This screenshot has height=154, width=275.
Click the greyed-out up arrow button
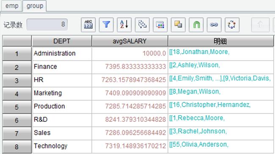coord(260,25)
